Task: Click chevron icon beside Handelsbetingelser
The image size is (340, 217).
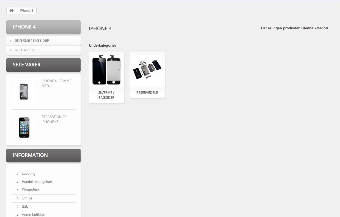Action: tap(18, 182)
